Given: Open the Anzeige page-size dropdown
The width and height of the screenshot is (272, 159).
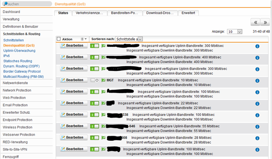Looking at the screenshot, I should pyautogui.click(x=235, y=32).
